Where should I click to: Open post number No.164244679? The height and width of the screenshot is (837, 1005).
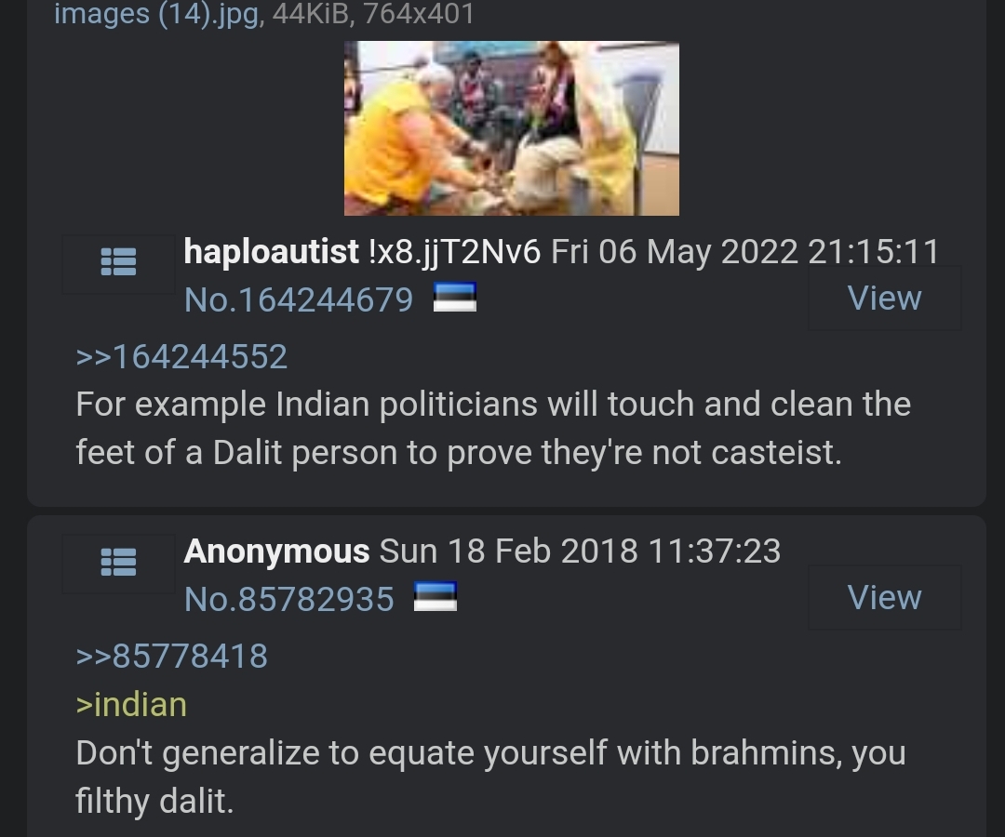[299, 299]
